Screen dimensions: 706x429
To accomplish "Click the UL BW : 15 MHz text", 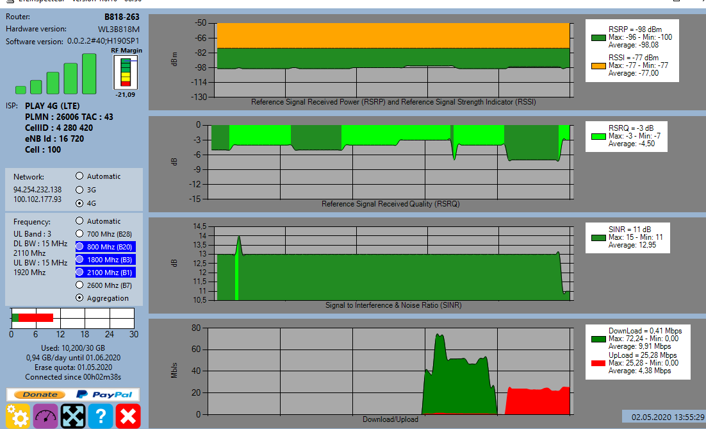I will coord(40,263).
